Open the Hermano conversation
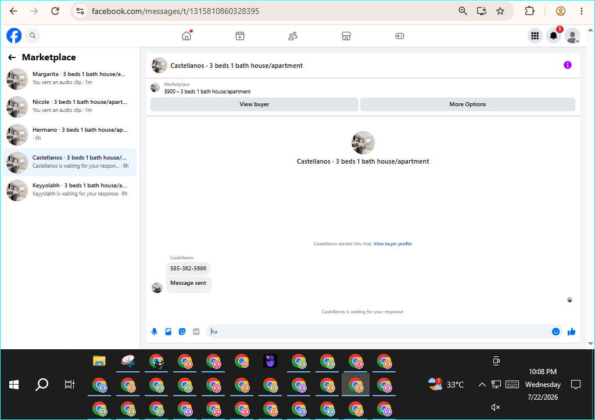Screen dimensions: 595x420 70,135
